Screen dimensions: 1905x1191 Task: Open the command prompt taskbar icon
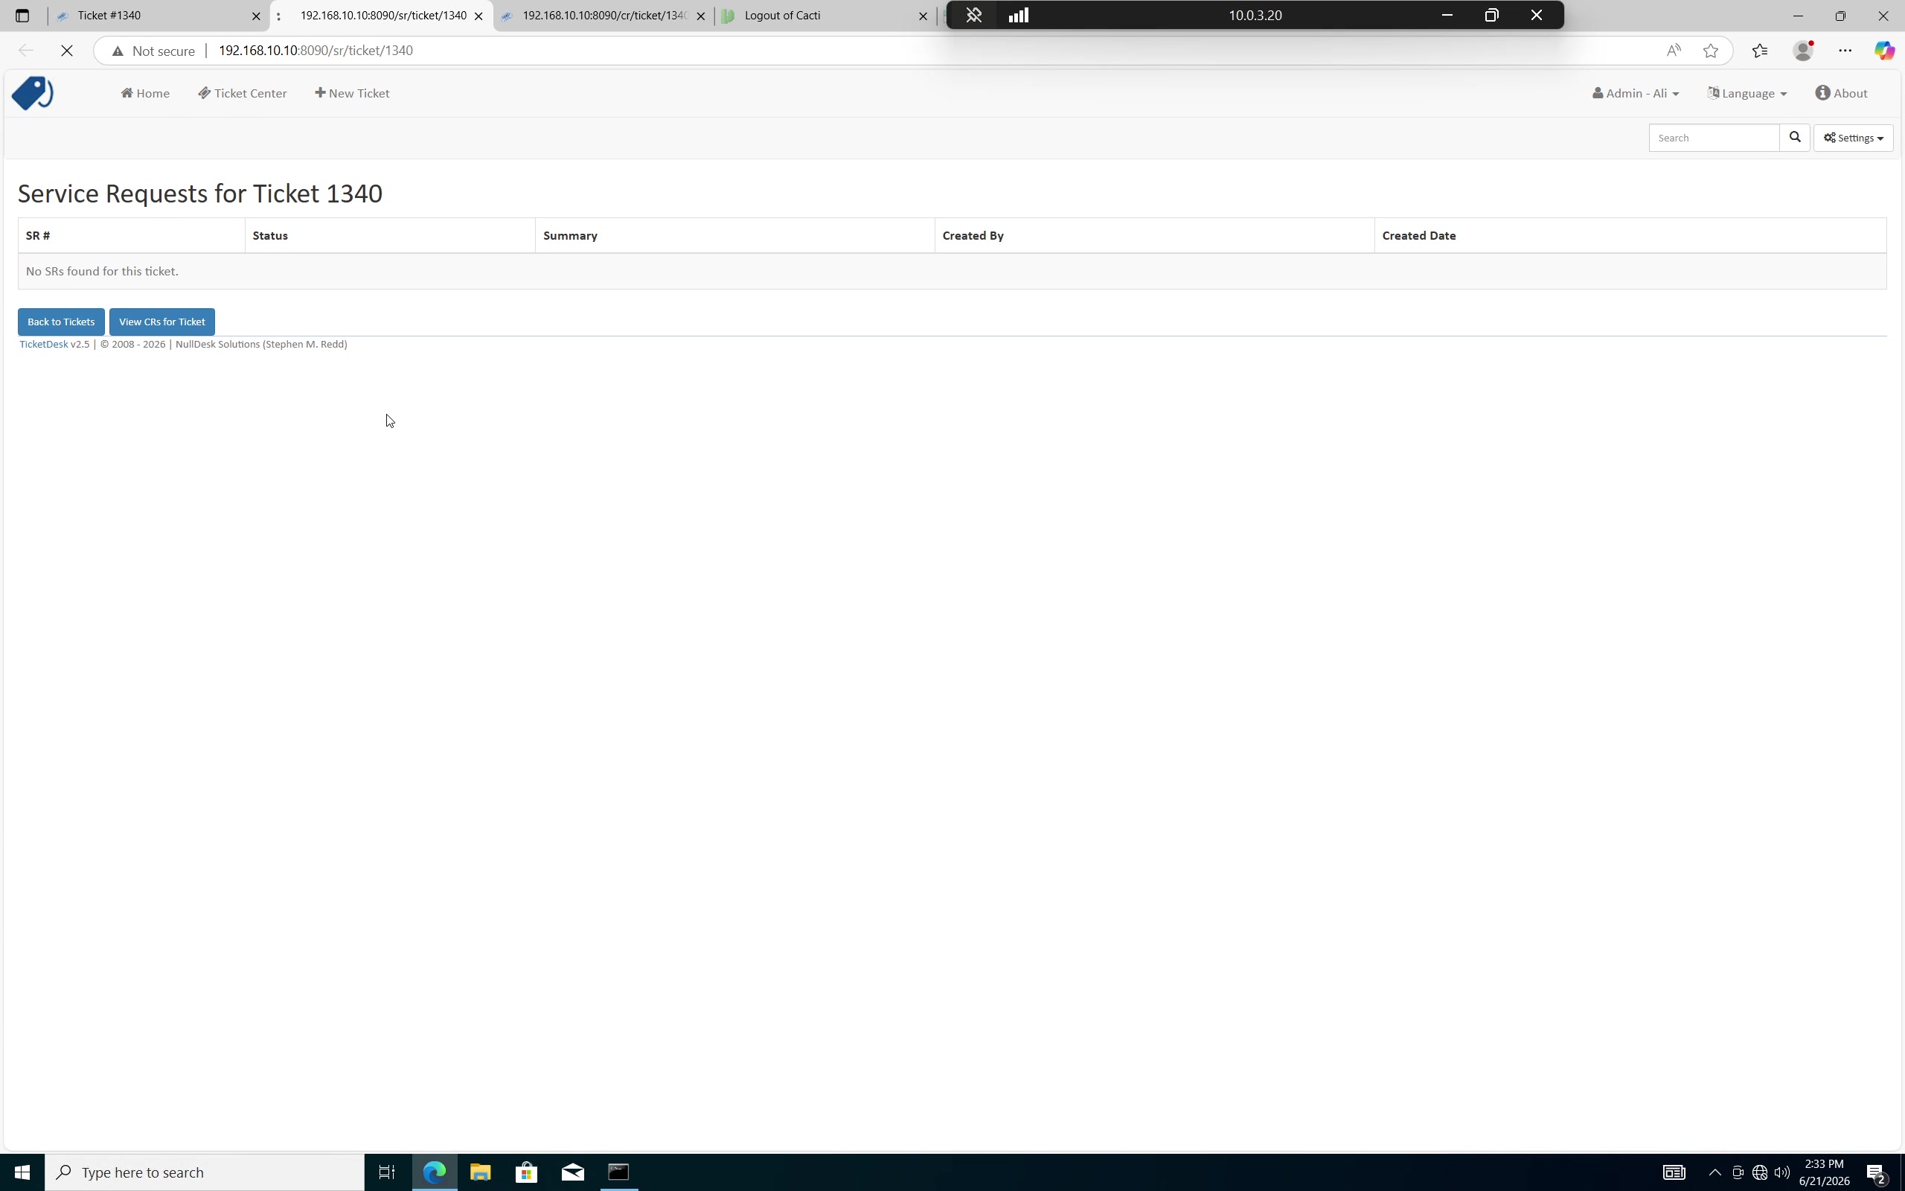(x=620, y=1172)
